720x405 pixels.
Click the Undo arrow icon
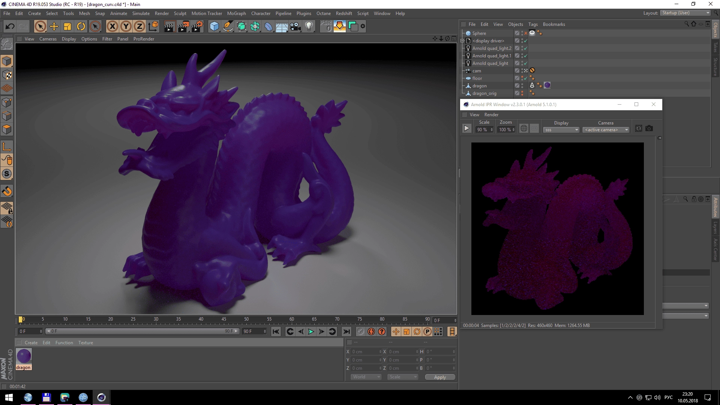[x=10, y=26]
